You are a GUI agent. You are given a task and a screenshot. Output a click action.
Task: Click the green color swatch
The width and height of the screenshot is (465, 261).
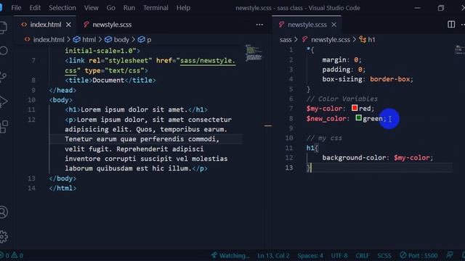click(x=358, y=118)
